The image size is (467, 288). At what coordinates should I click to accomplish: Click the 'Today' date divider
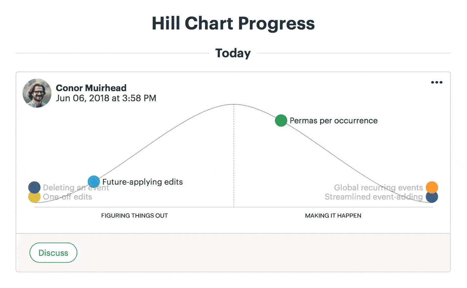(x=233, y=53)
